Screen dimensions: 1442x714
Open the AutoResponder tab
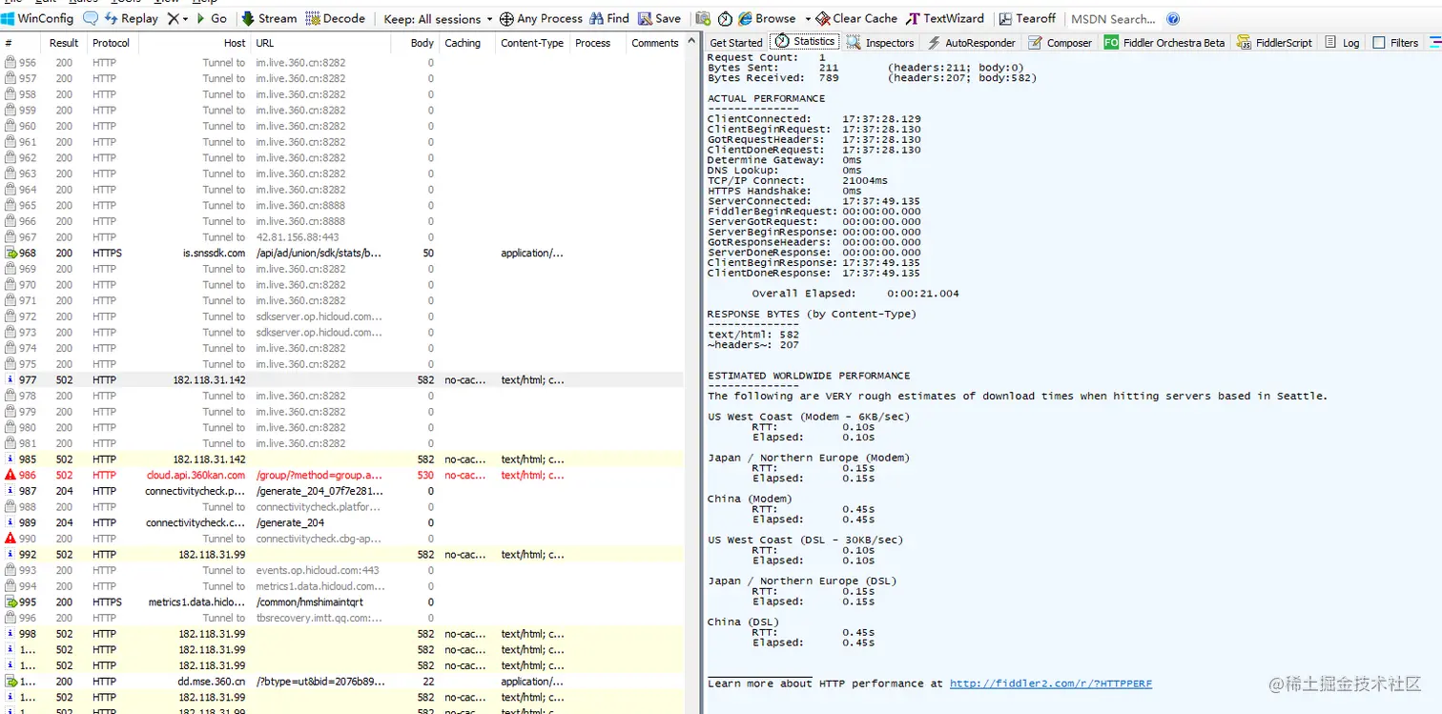971,42
